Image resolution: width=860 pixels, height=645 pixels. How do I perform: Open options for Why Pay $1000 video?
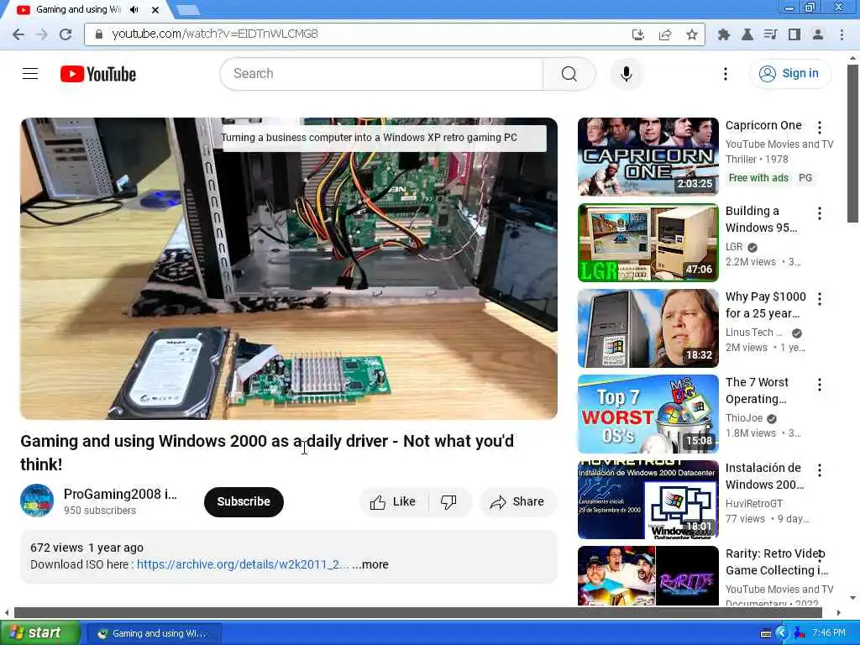click(x=820, y=299)
